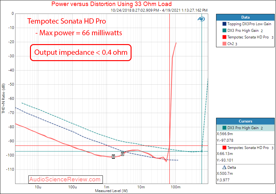Click the Topping DX3Pro Low Gain legend label
276x194 pixels.
(x=249, y=24)
